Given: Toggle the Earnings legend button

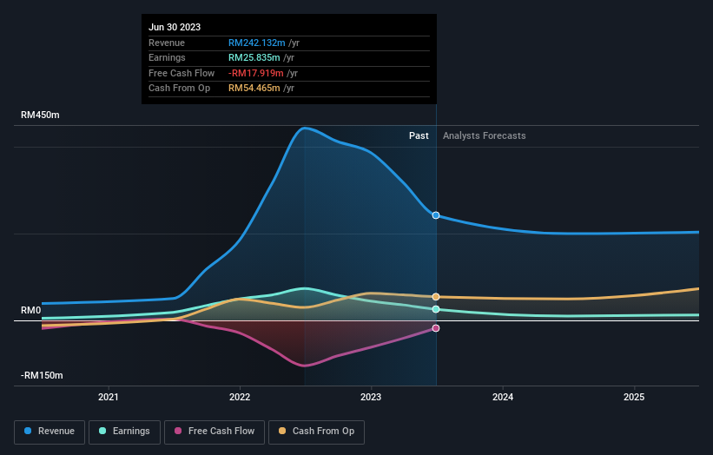Looking at the screenshot, I should pos(124,432).
